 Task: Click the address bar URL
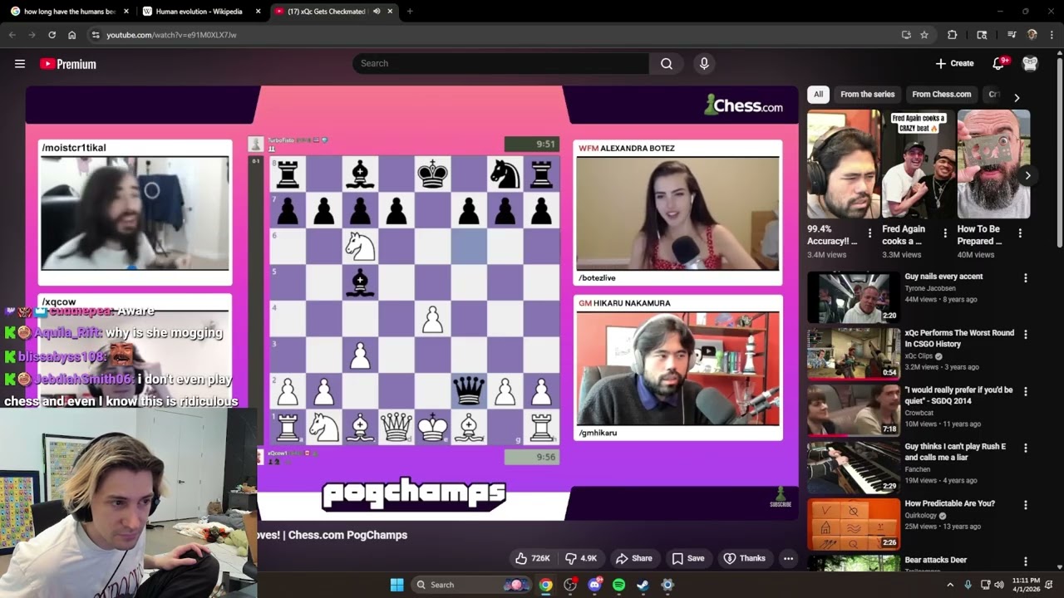tap(171, 35)
